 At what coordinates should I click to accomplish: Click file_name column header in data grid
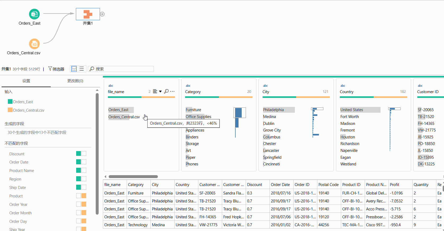coord(115,185)
